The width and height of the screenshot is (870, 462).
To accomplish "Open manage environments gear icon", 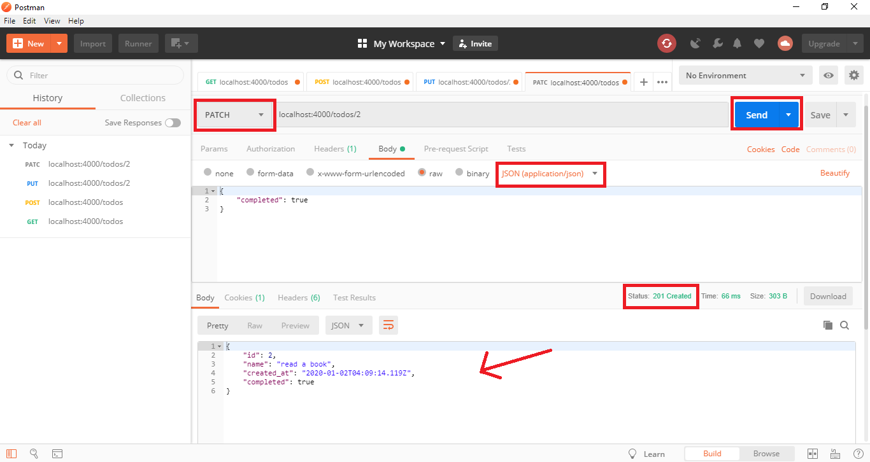I will tap(853, 75).
